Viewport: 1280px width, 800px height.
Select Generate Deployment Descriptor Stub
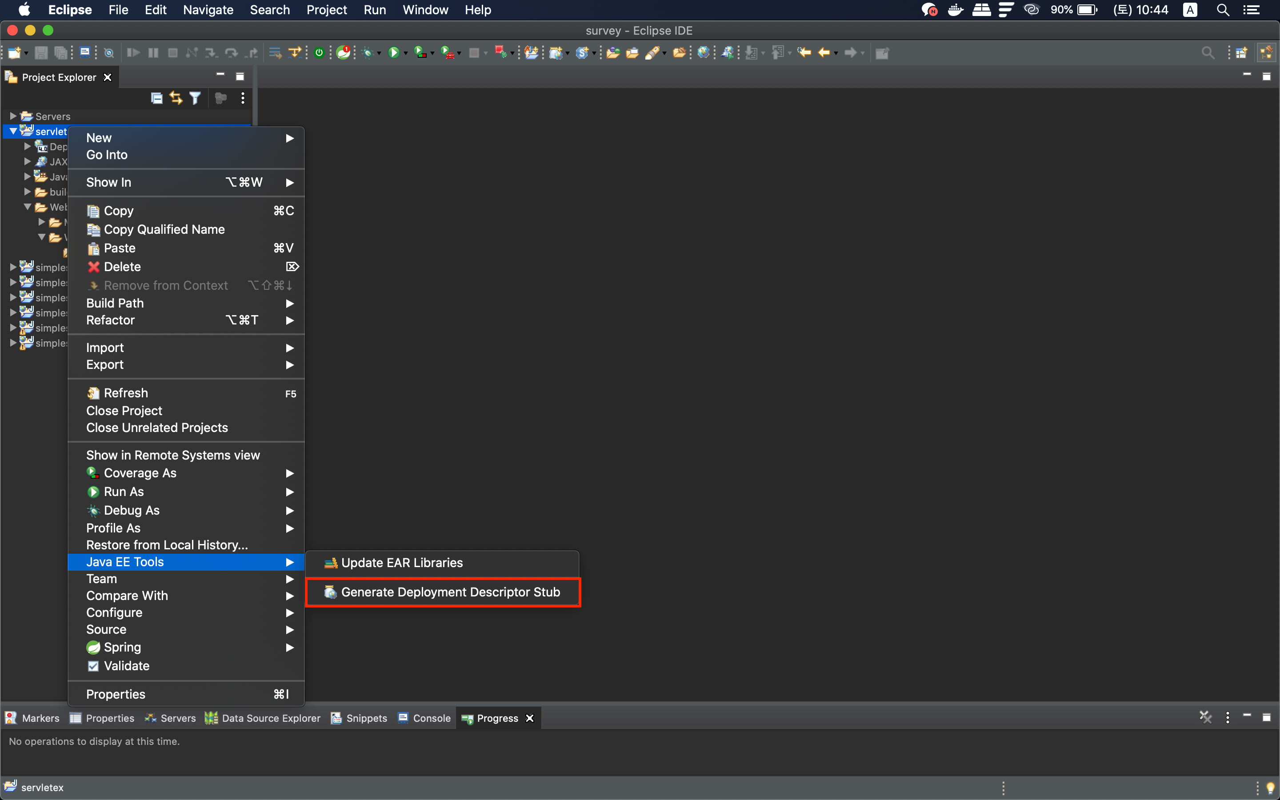[x=450, y=592]
